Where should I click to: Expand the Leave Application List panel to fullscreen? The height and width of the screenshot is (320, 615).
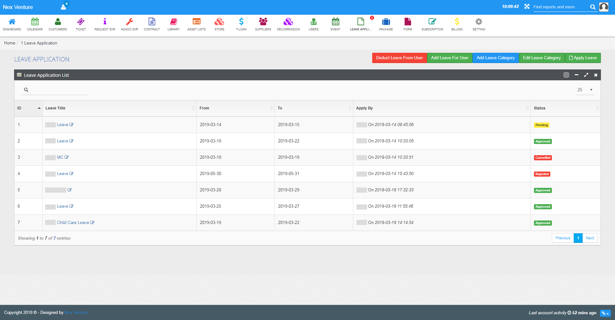click(x=586, y=75)
